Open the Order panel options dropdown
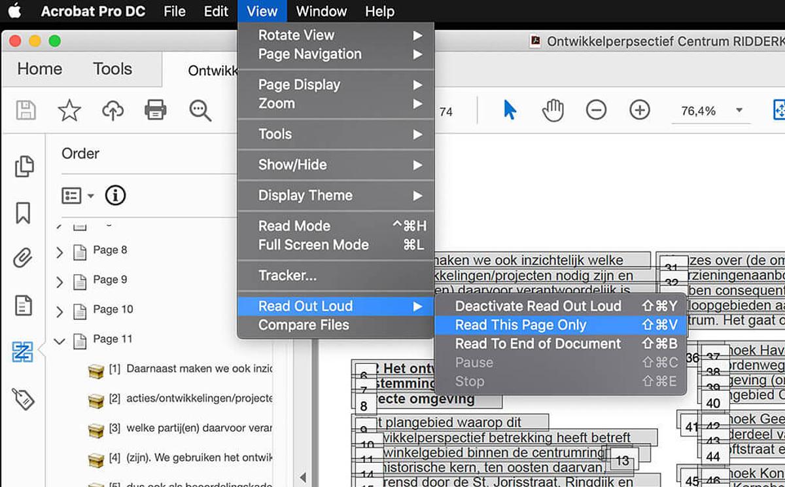The image size is (785, 487). [x=77, y=196]
